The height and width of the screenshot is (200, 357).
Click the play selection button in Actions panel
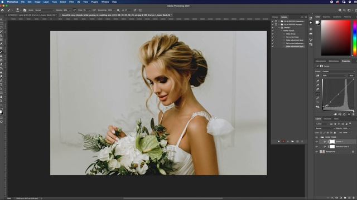288,142
